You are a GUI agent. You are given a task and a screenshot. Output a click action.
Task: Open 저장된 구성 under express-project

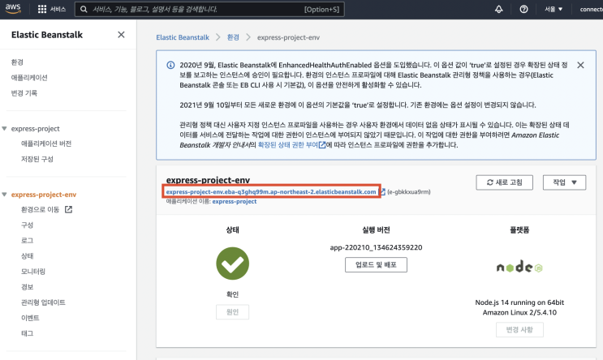point(37,159)
